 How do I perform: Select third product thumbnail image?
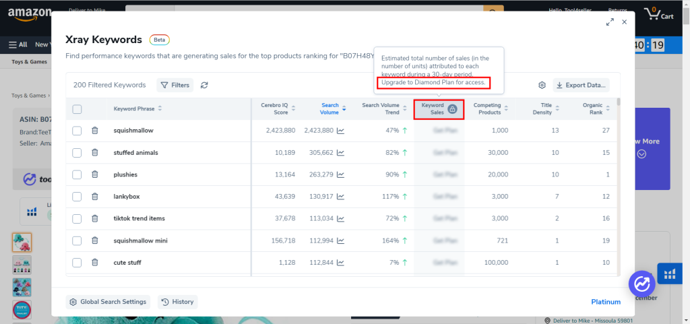coord(22,288)
